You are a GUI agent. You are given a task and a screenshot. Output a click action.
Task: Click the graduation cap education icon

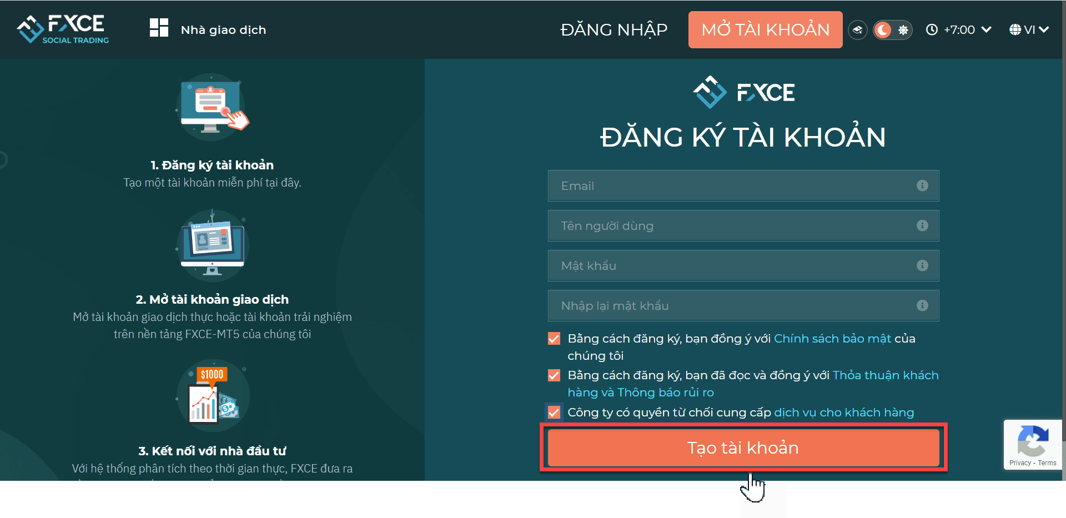(858, 30)
